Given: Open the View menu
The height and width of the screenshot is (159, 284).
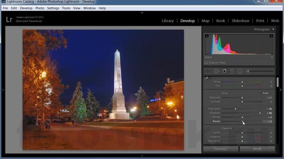Looking at the screenshot, I should pyautogui.click(x=77, y=8).
